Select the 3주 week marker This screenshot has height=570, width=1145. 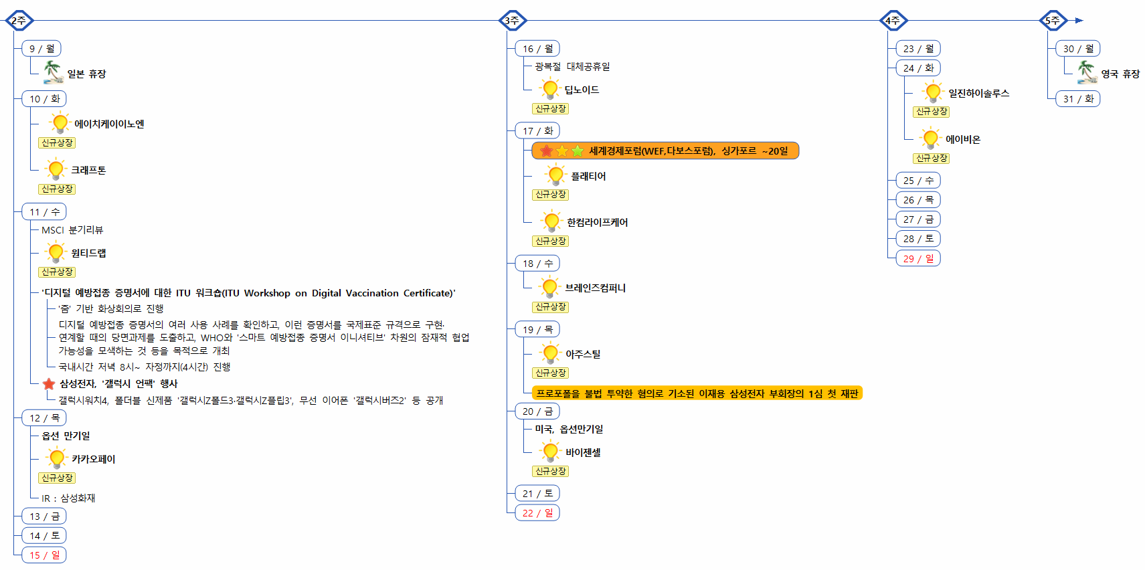pyautogui.click(x=513, y=21)
